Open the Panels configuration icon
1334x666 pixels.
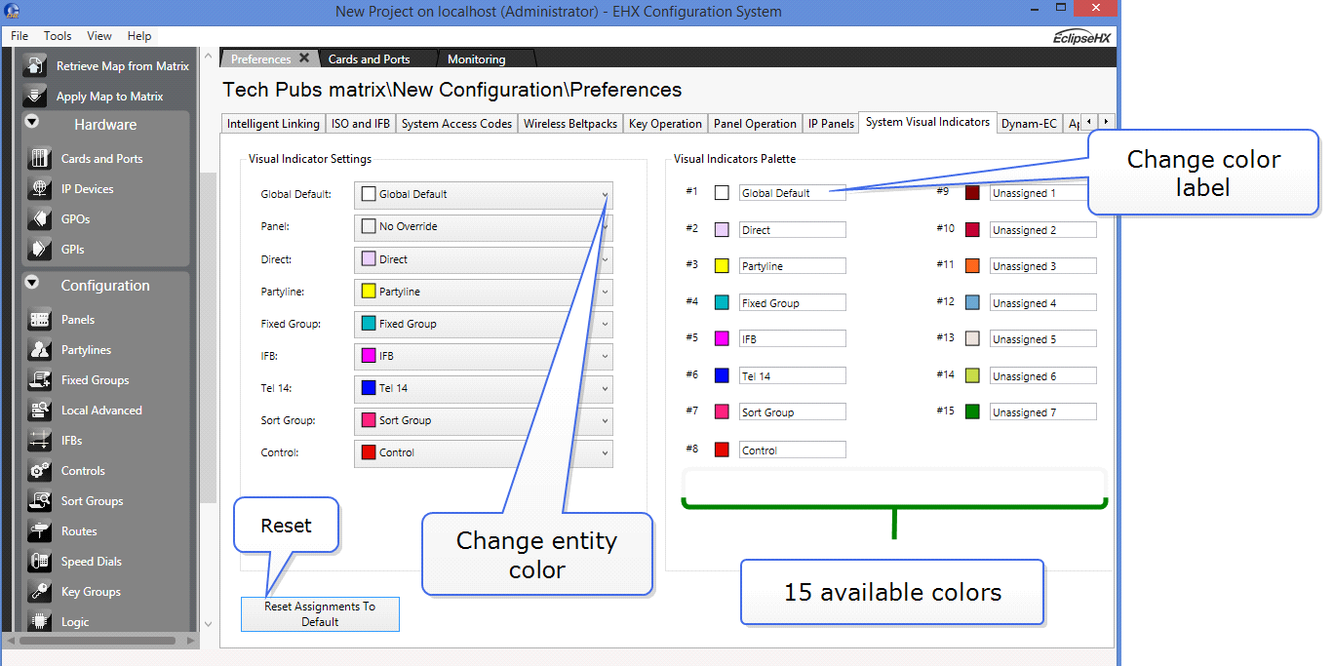coord(40,319)
